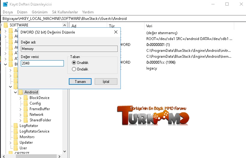Viewport: 246px width, 158px height.
Task: Click the Registry Editor app icon in title bar
Action: tap(5, 4)
